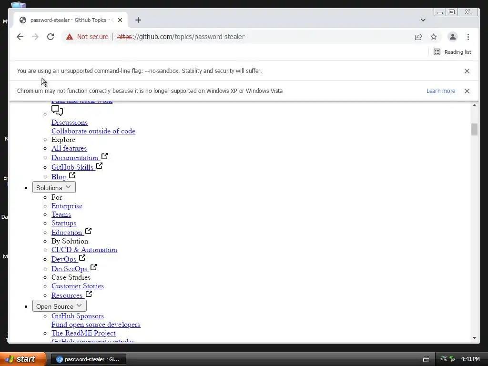Click the Not secure warning triangle
The width and height of the screenshot is (488, 366).
tap(70, 37)
